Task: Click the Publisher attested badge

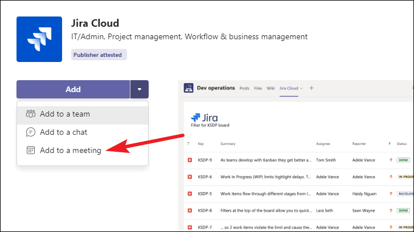Action: pos(99,55)
